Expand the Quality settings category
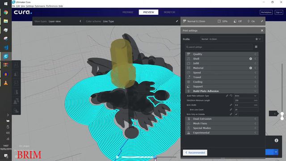286x161 pixels. click(222, 54)
